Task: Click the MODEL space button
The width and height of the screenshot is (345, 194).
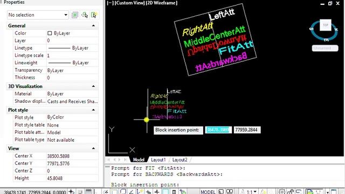Action: click(208, 192)
